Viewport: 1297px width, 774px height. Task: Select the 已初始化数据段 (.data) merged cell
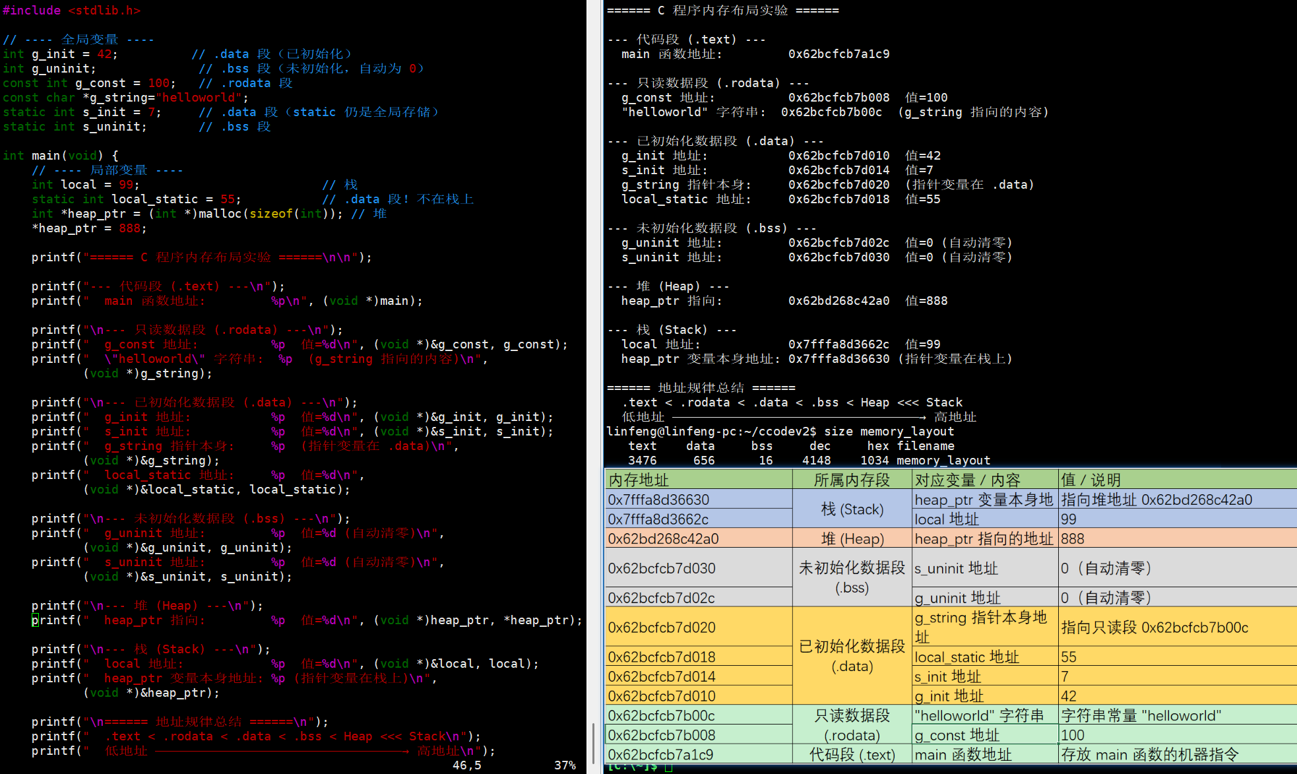pos(852,656)
